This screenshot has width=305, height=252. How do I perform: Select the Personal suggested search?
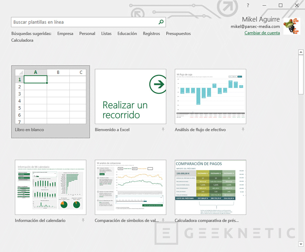point(87,33)
